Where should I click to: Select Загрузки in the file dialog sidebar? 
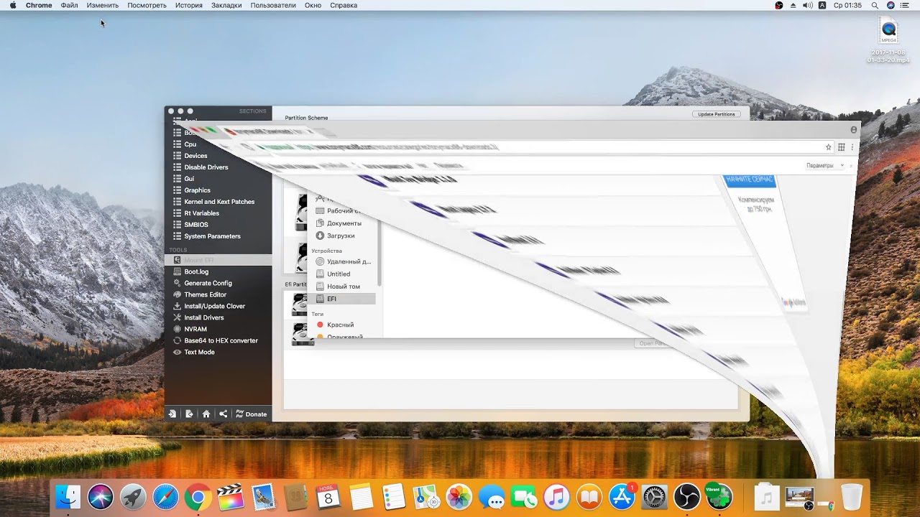(341, 236)
